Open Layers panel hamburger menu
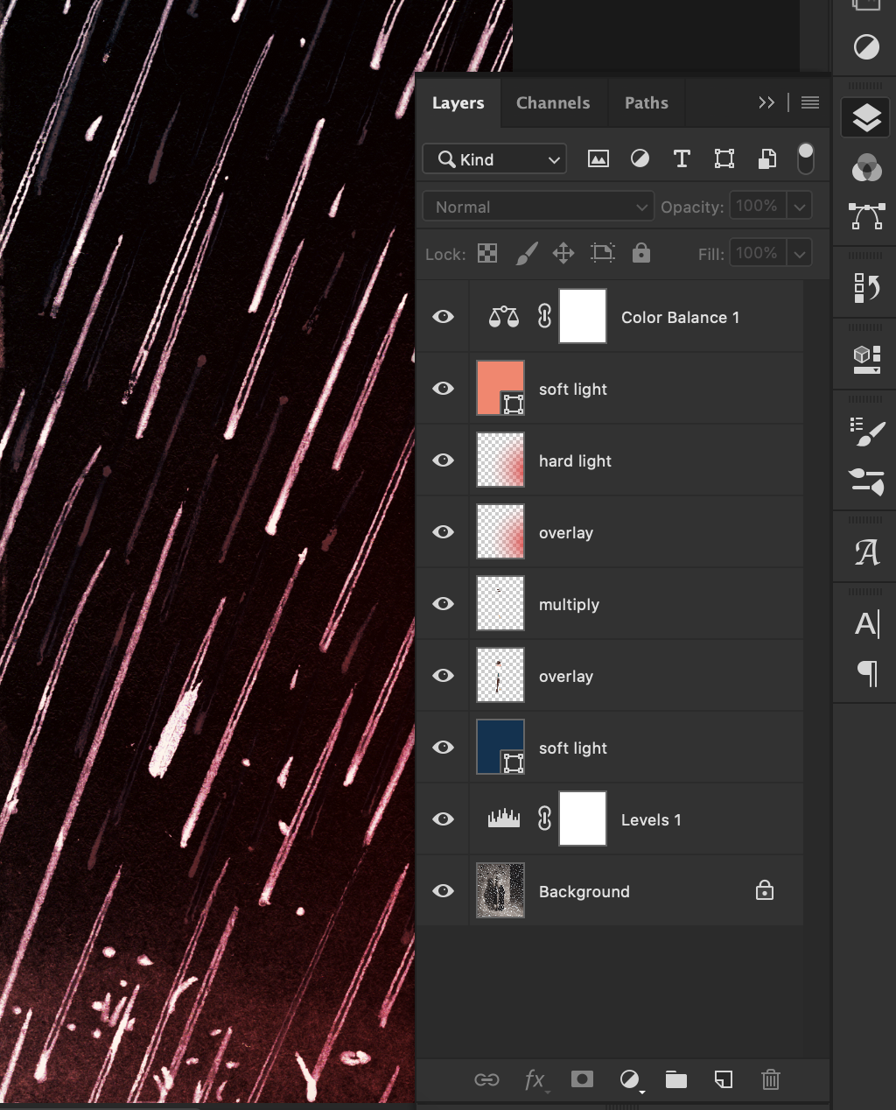Image resolution: width=896 pixels, height=1110 pixels. (x=810, y=102)
